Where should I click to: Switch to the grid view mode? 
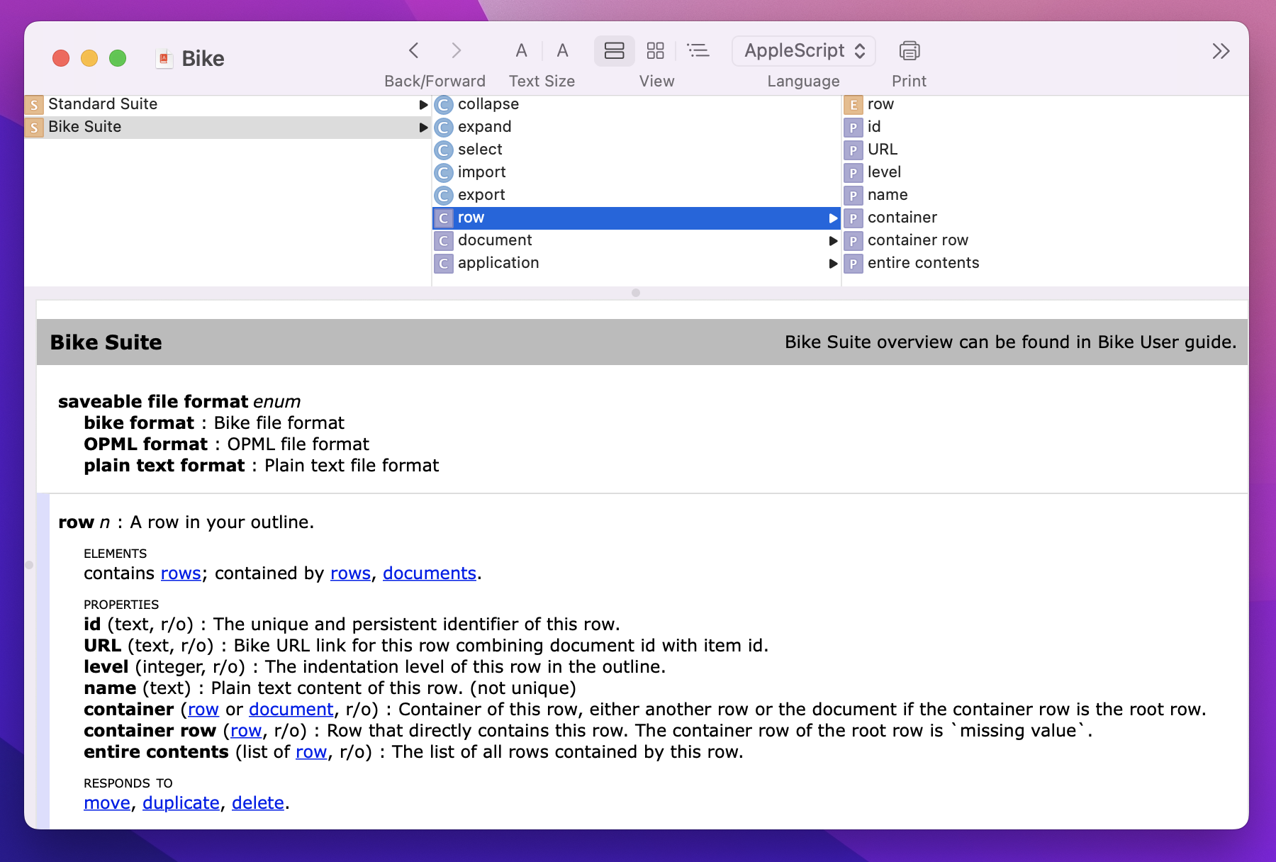click(655, 51)
